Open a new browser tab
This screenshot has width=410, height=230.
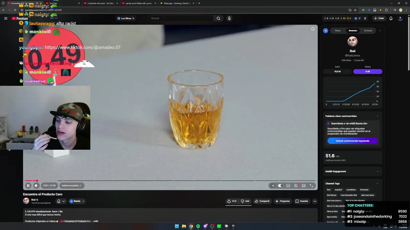point(199,3)
